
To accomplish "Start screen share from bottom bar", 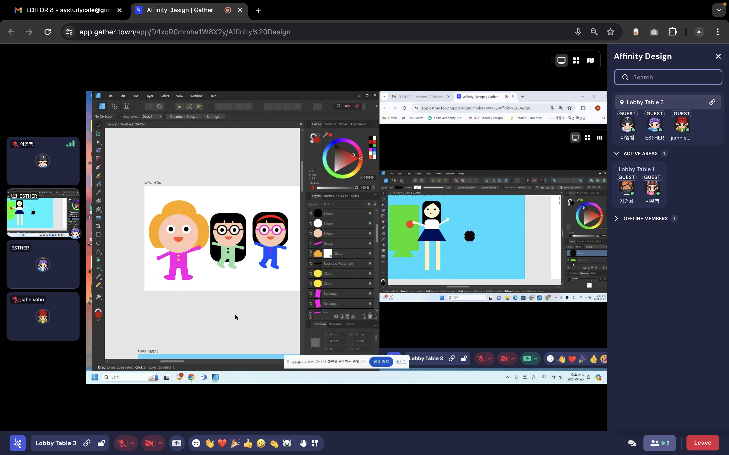I will pos(176,443).
